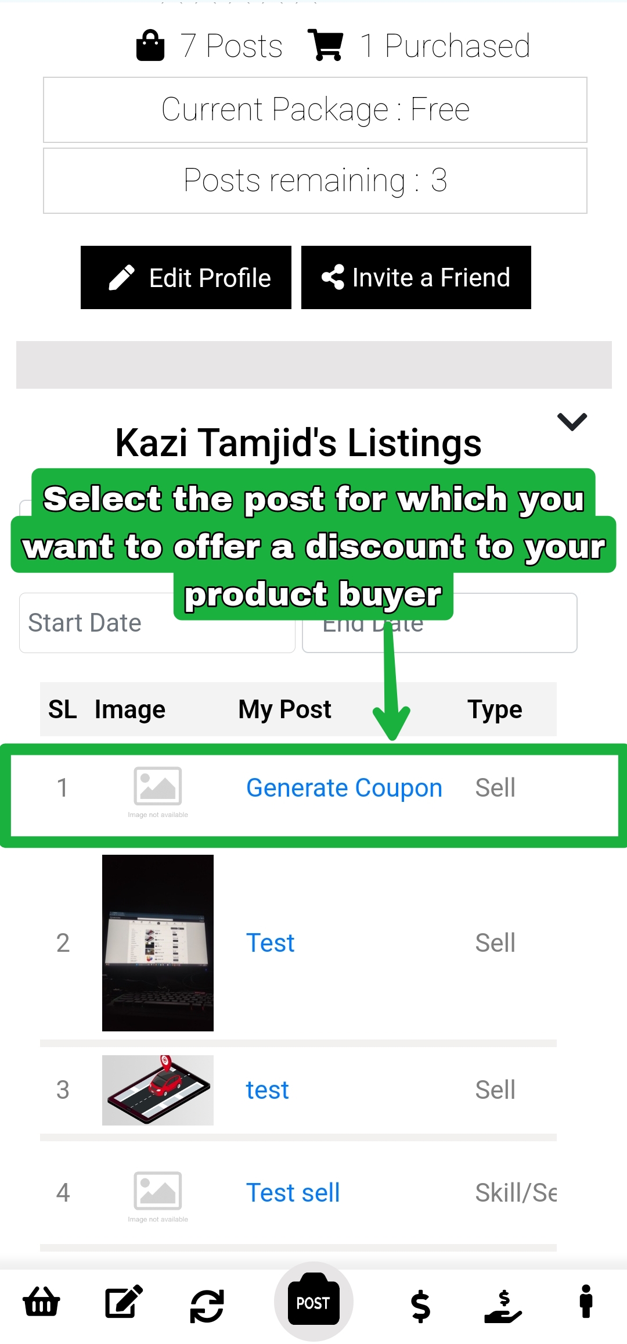Open the red car map thumbnail
The height and width of the screenshot is (1344, 627).
158,1090
